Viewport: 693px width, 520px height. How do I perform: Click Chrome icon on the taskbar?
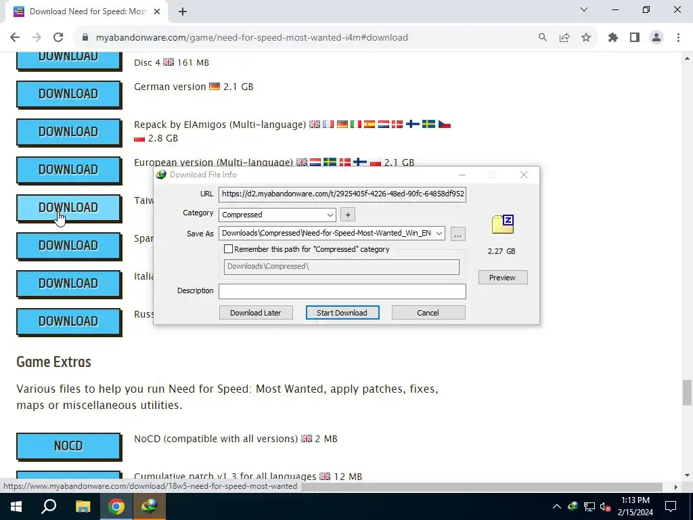click(116, 506)
